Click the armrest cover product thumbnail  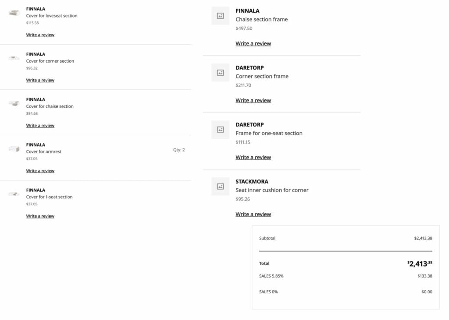[x=14, y=149]
